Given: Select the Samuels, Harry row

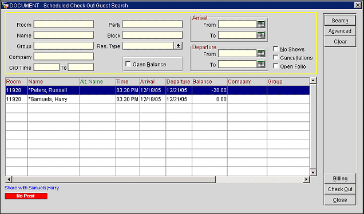Looking at the screenshot, I should [157, 100].
